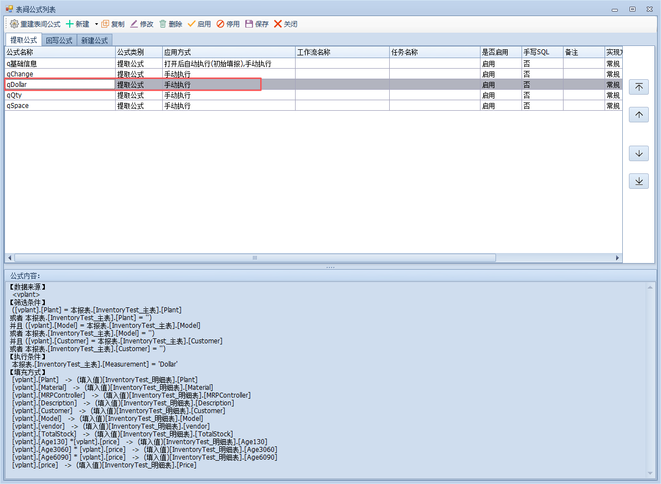Click the 公式名称 column header
Image resolution: width=661 pixels, height=484 pixels.
(60, 52)
